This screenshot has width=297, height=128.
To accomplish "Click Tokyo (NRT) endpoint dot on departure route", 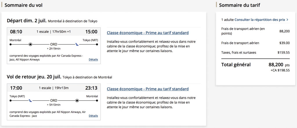I will click(97, 44).
